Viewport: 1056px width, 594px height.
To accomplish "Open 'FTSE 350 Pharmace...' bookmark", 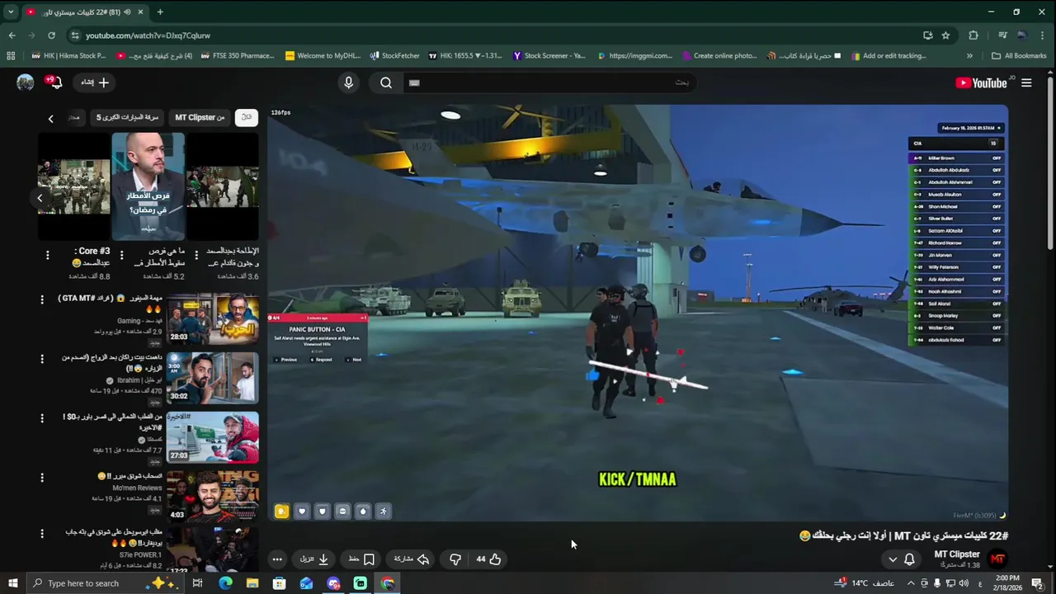I will click(x=236, y=56).
